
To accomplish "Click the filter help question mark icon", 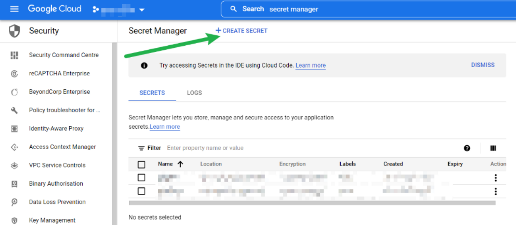I will (467, 148).
